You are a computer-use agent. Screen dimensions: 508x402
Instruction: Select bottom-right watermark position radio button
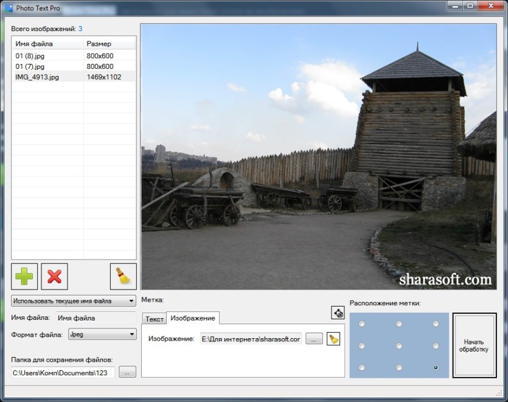click(x=436, y=368)
